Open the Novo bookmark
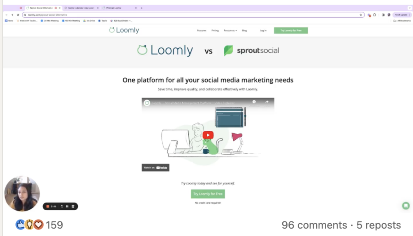Screen dimensions: 413x236 click(9, 21)
